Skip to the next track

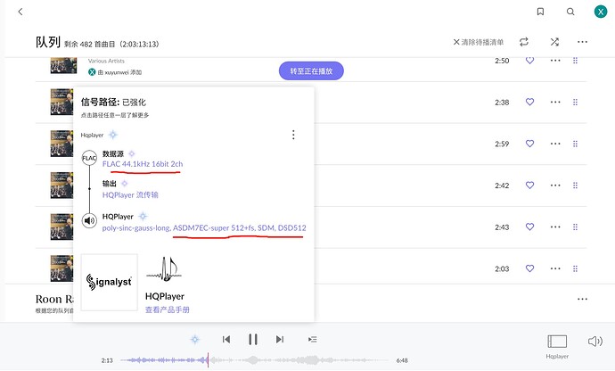pos(280,339)
